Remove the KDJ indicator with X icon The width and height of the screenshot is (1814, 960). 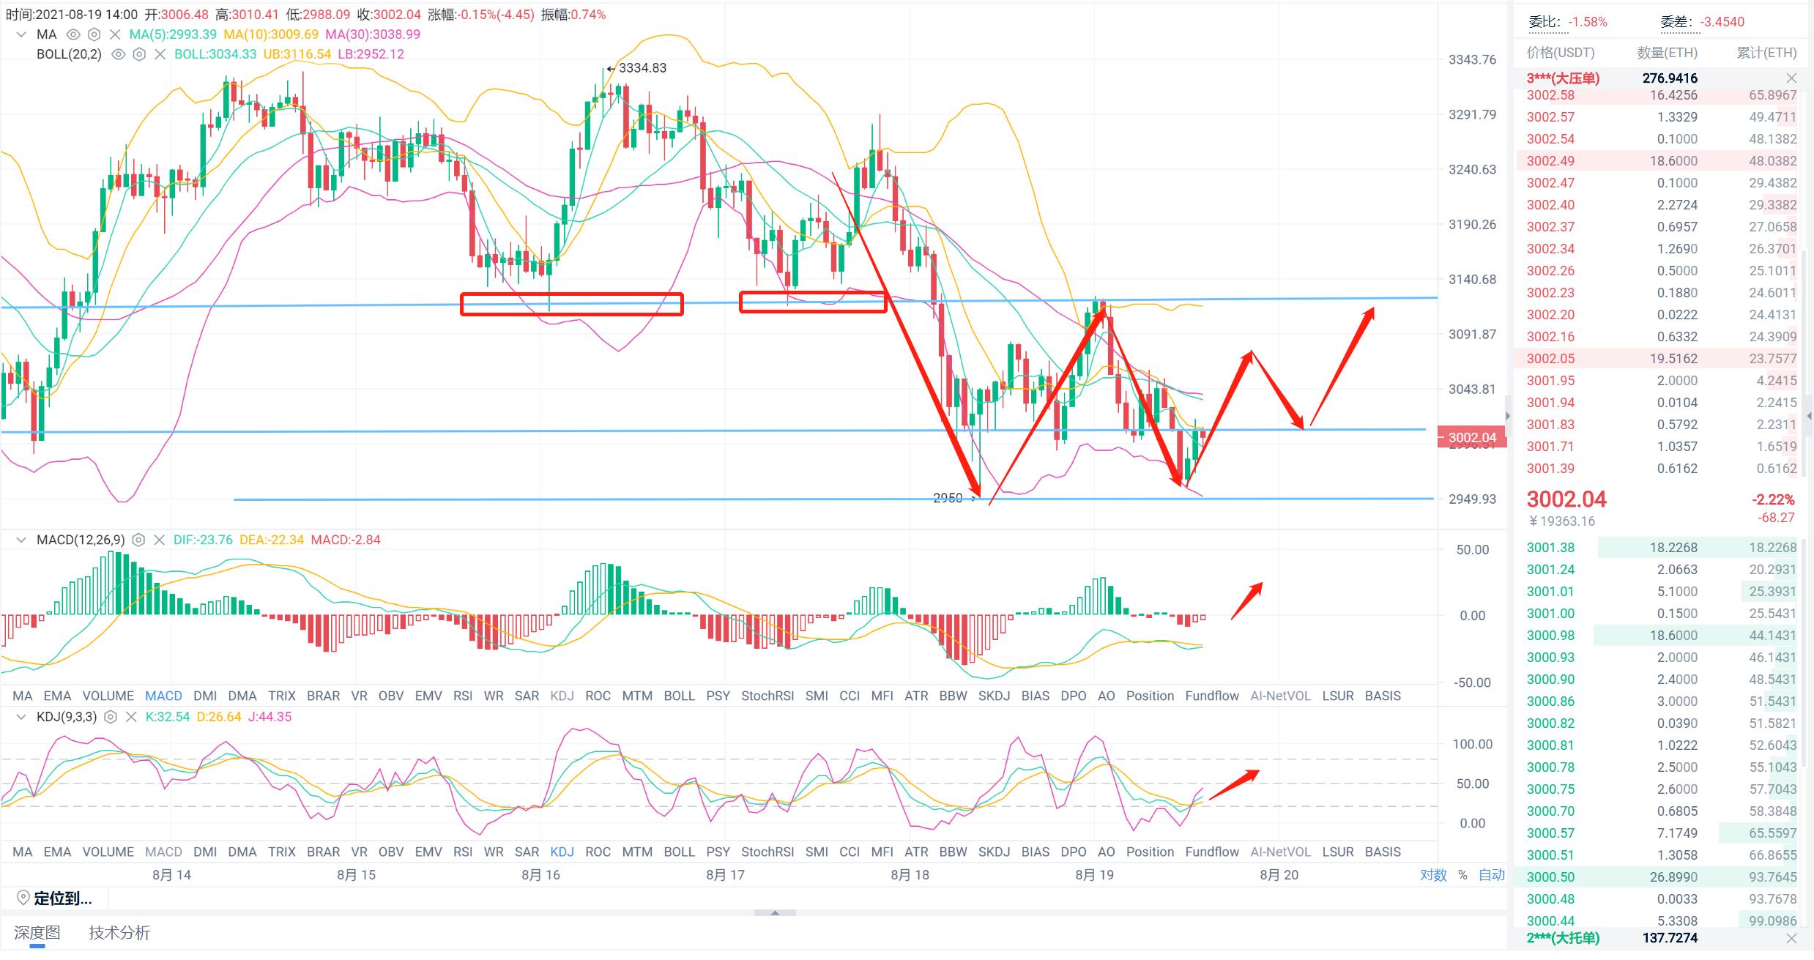pyautogui.click(x=131, y=717)
